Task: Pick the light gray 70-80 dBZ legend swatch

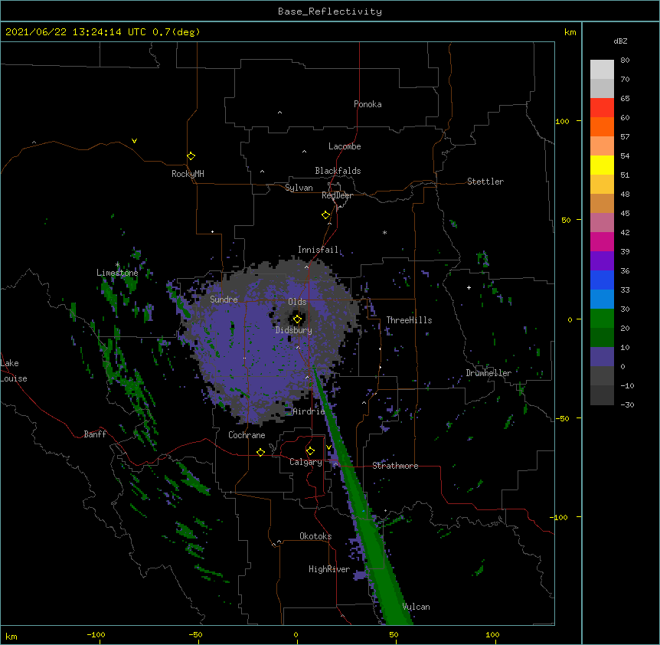Action: click(602, 69)
